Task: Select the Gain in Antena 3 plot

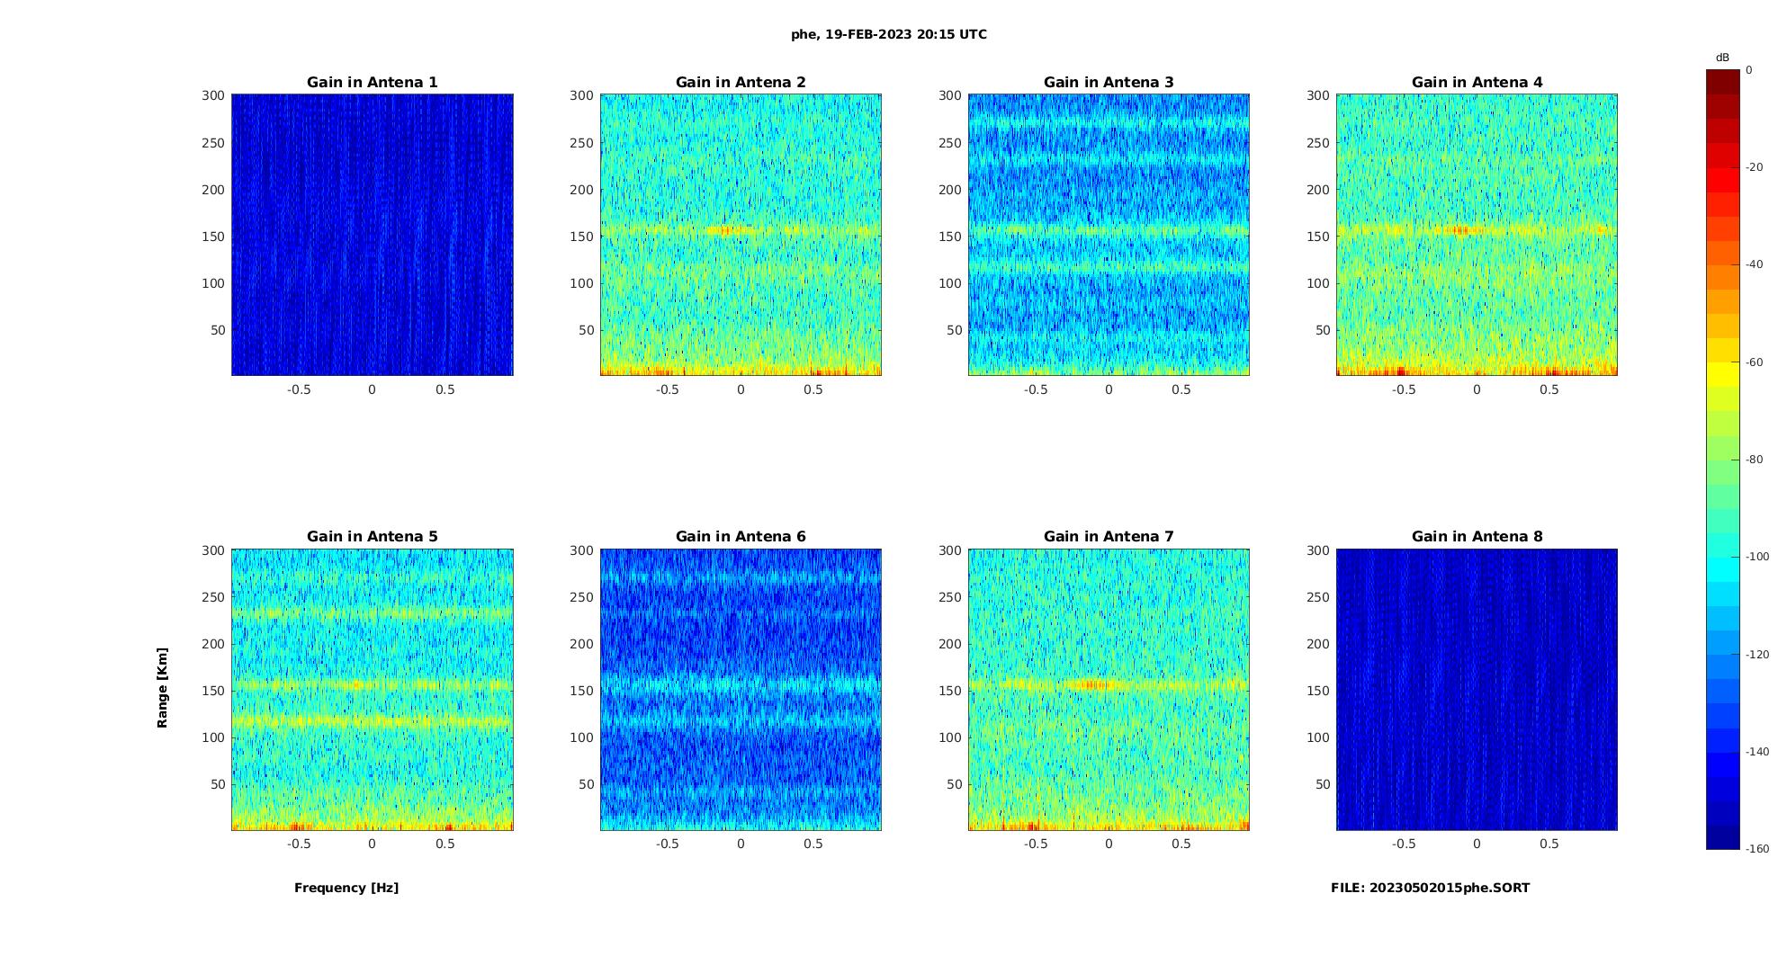Action: 1109,235
